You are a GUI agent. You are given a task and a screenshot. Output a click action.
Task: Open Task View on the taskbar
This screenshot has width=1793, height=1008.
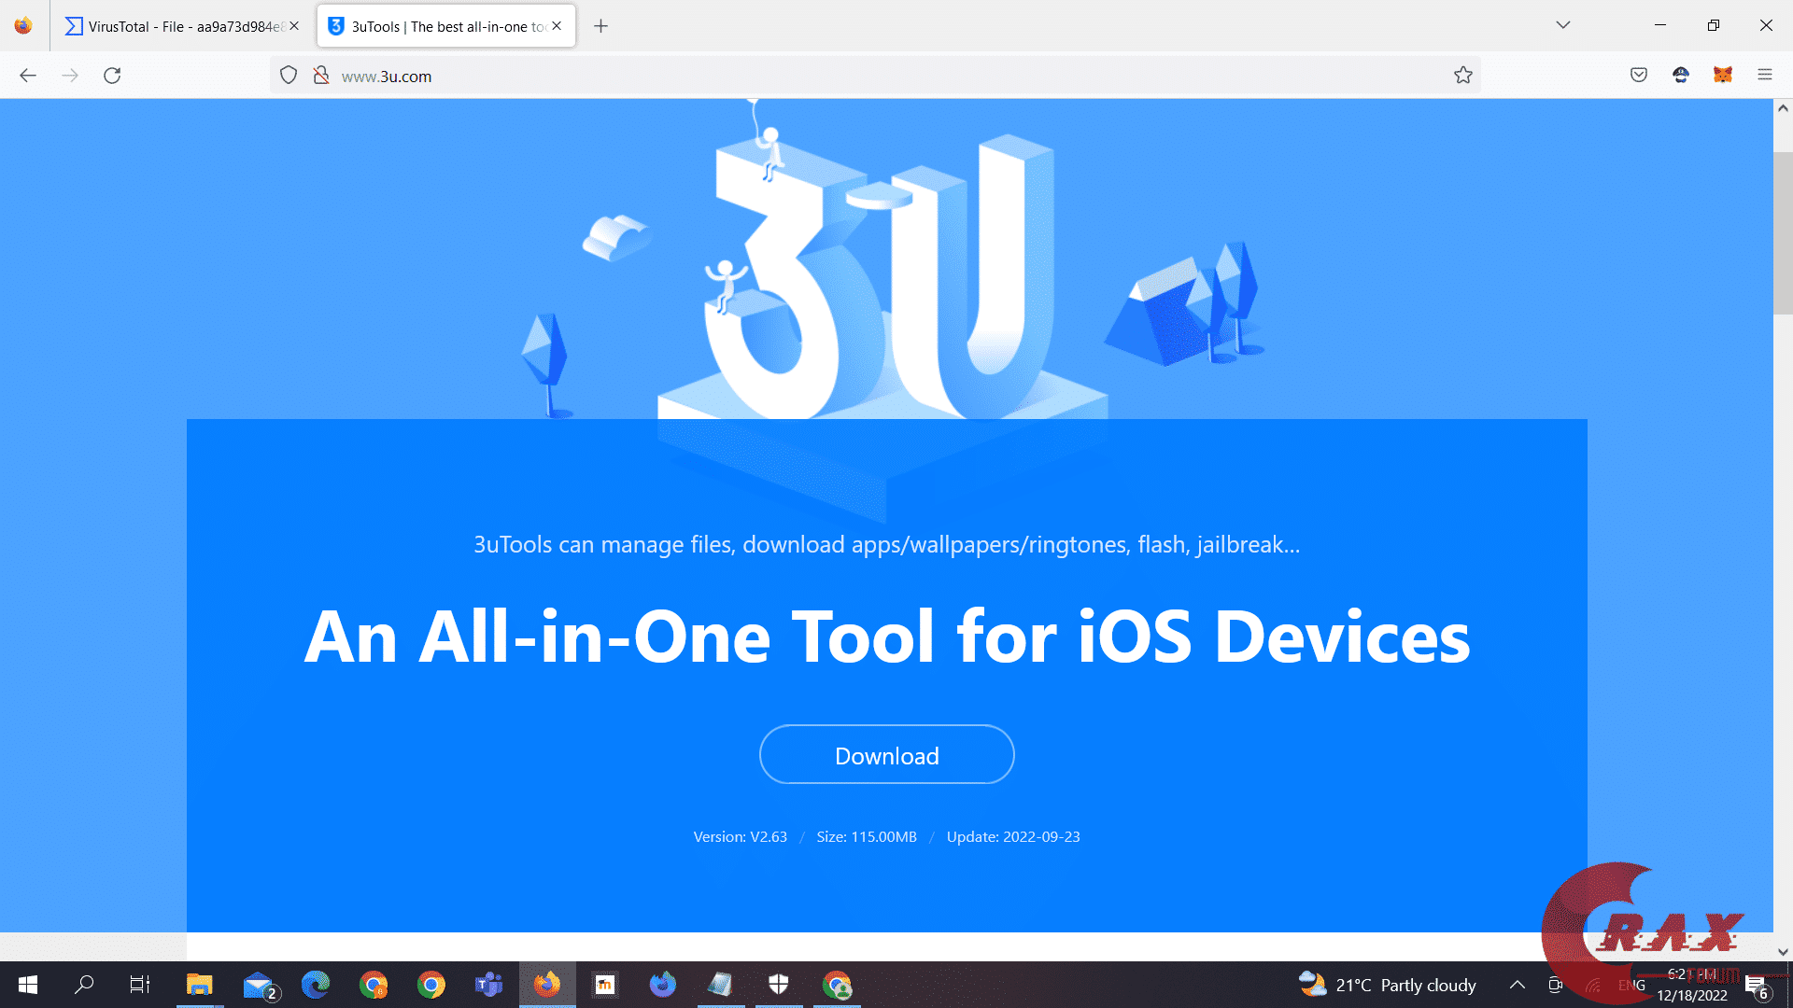coord(140,985)
